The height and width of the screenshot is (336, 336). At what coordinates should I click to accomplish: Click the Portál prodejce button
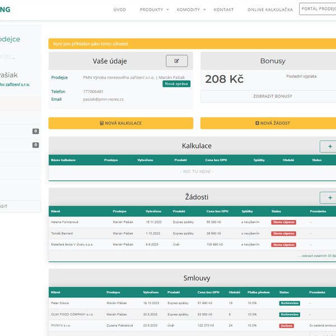(x=318, y=10)
